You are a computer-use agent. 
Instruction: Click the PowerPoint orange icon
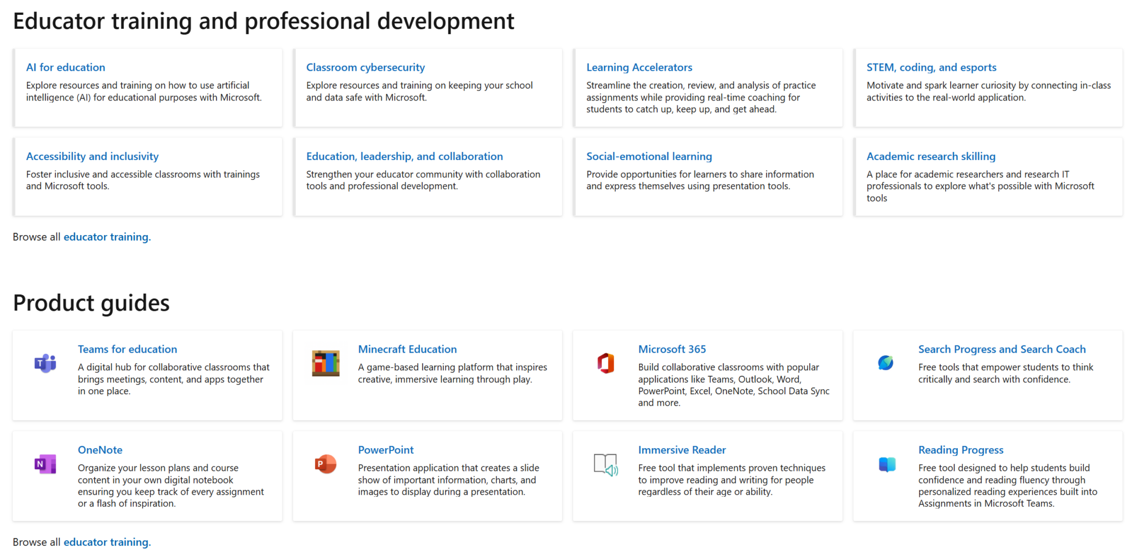pyautogui.click(x=326, y=464)
